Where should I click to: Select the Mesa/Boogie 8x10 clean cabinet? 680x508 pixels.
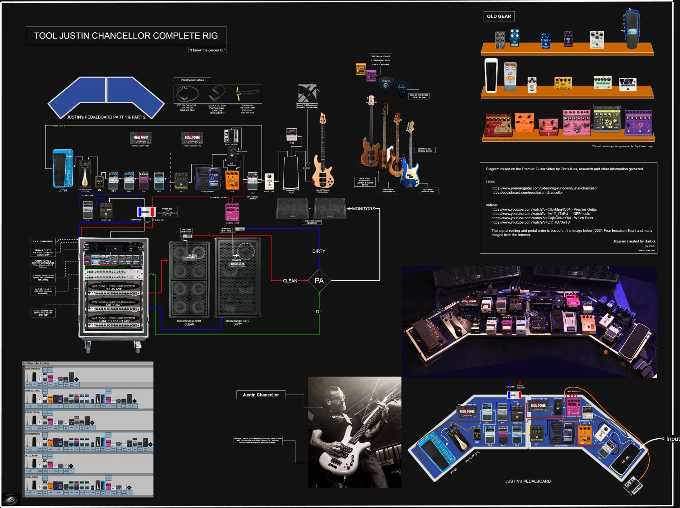[189, 280]
